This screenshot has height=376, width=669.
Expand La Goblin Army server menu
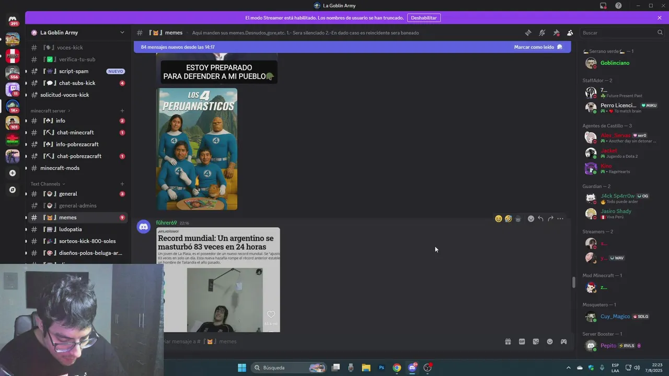tap(122, 32)
